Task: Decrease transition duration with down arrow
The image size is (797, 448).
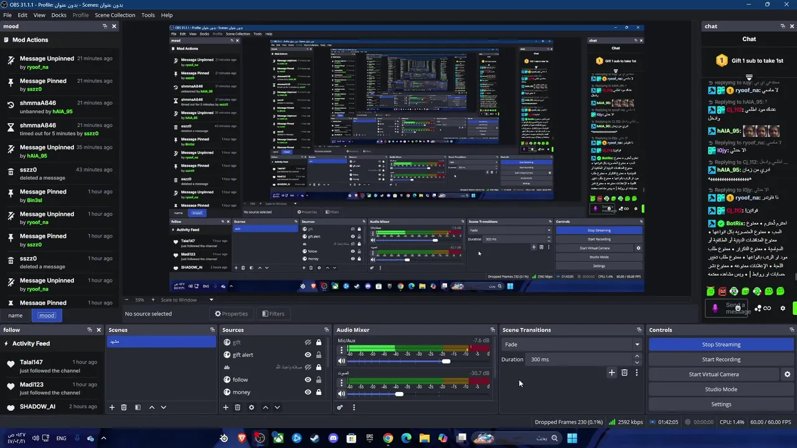Action: point(636,362)
